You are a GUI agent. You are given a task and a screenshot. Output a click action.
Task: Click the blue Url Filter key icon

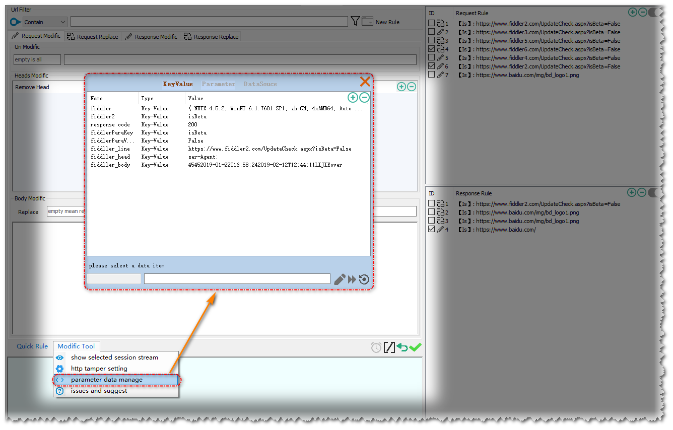16,22
